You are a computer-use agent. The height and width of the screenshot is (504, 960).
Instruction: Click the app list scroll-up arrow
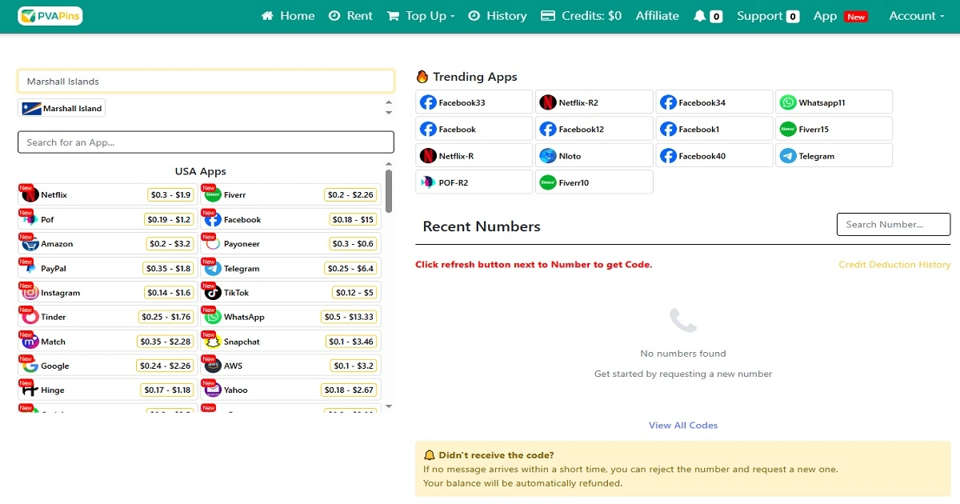pos(389,164)
